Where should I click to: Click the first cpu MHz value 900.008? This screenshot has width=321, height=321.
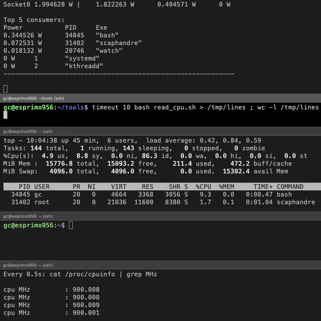[86, 289]
